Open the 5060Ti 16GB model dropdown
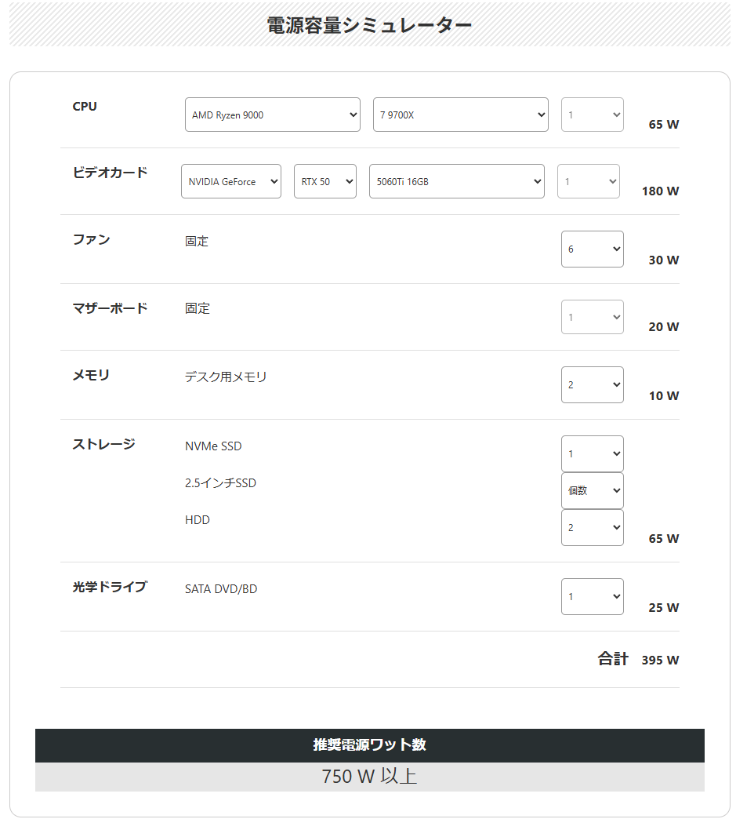Screen dimensions: 736x819 tap(456, 181)
